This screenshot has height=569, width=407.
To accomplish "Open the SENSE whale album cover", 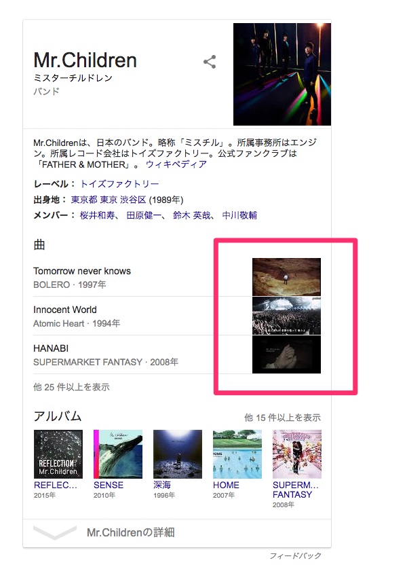I will pyautogui.click(x=118, y=454).
